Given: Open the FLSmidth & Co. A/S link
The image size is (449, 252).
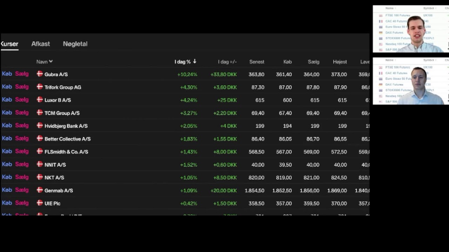Looking at the screenshot, I should tap(66, 152).
